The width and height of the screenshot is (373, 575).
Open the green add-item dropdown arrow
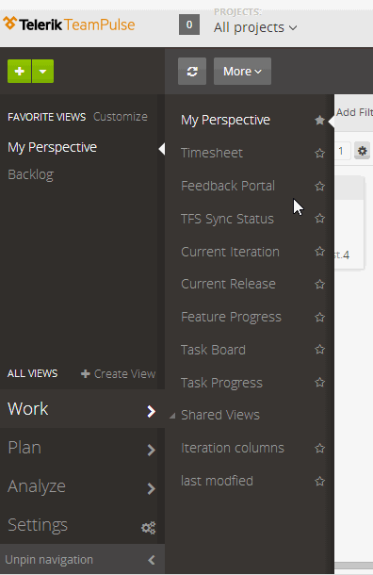tap(43, 71)
